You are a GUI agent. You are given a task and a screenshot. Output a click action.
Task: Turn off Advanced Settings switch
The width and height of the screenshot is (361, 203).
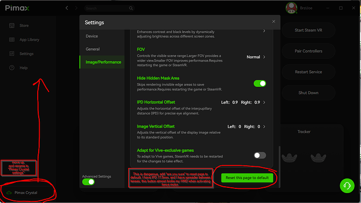88,182
